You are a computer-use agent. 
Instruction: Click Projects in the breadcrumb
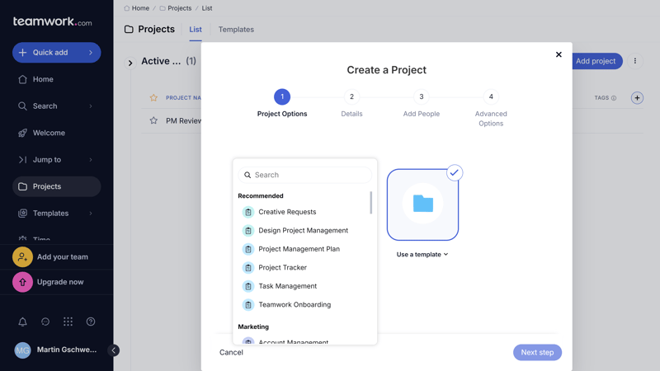pos(179,8)
